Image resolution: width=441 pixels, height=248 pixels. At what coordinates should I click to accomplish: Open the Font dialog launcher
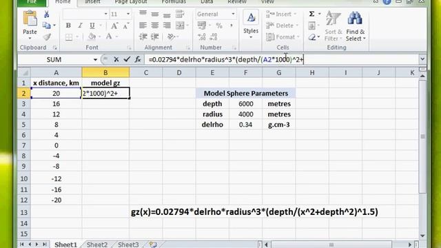[130, 48]
